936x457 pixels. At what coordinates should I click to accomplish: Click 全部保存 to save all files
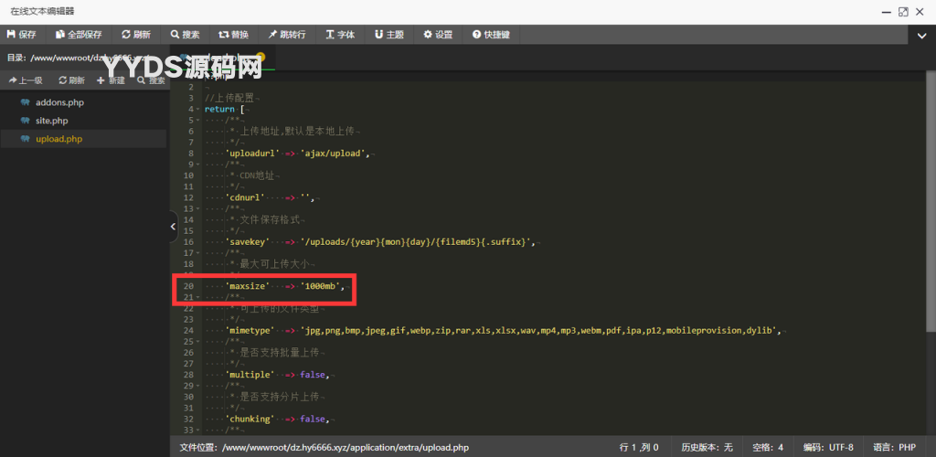(x=79, y=35)
